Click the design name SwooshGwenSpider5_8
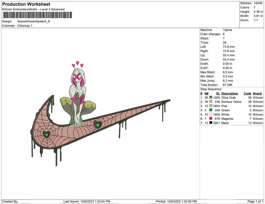The height and width of the screenshot is (204, 265). [x=33, y=21]
